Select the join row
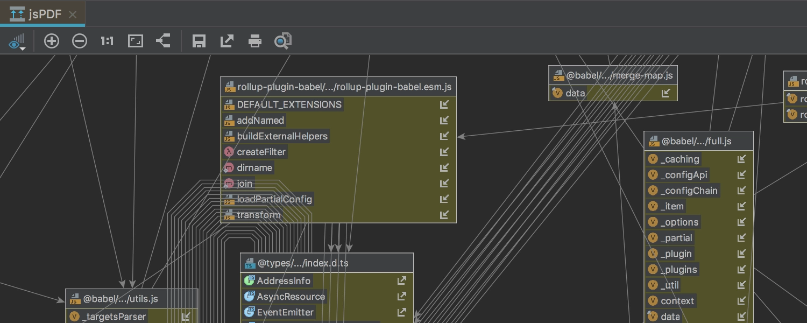The width and height of the screenshot is (807, 323). [x=338, y=184]
